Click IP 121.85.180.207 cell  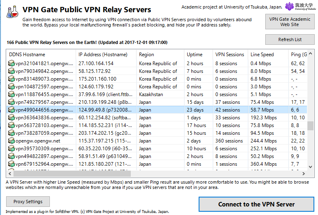click(x=105, y=164)
